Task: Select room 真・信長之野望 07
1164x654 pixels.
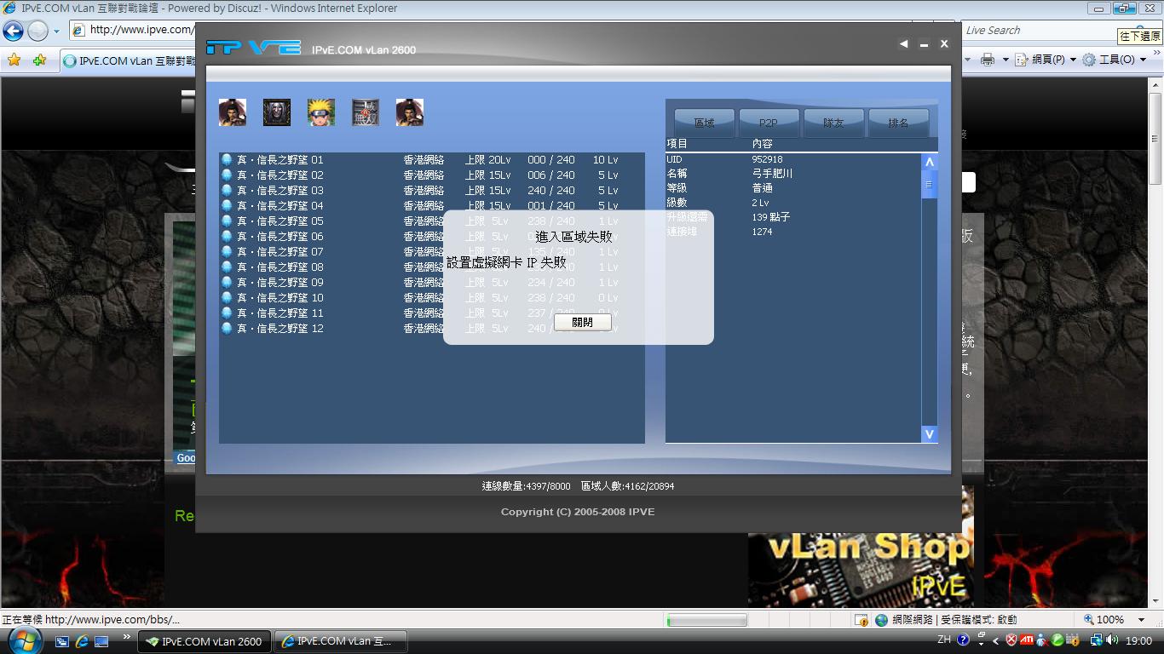Action: tap(432, 252)
